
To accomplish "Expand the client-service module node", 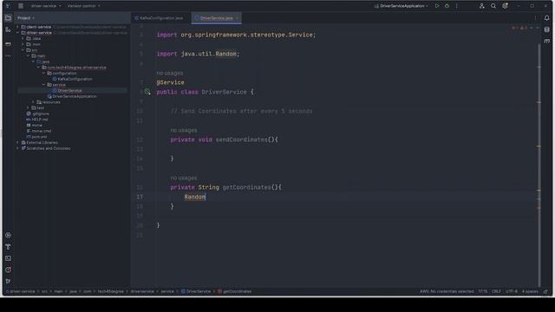I will tap(17, 27).
